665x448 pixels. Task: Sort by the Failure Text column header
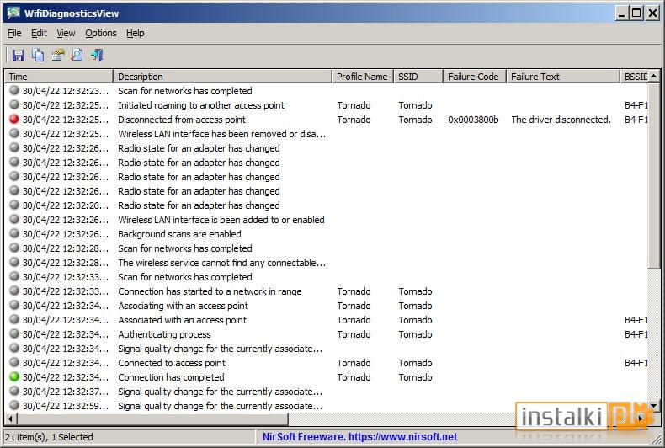pos(563,77)
